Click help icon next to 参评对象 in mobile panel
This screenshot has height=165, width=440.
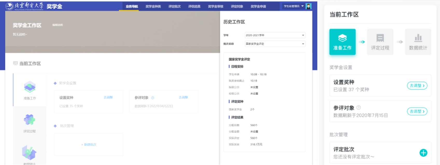[x=359, y=107]
